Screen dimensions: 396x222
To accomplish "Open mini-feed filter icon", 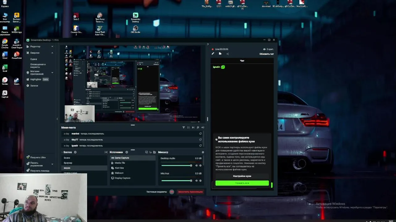I will (184, 127).
